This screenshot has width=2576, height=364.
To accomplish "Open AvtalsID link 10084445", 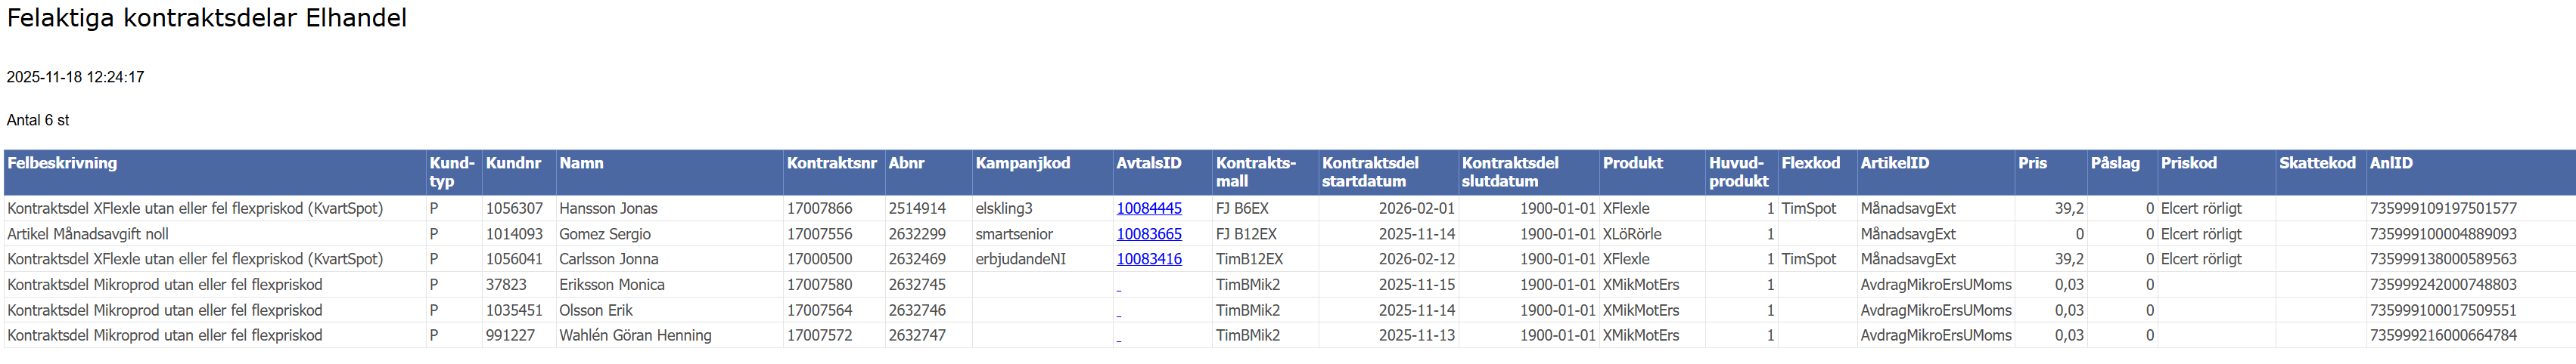I will coord(1148,208).
